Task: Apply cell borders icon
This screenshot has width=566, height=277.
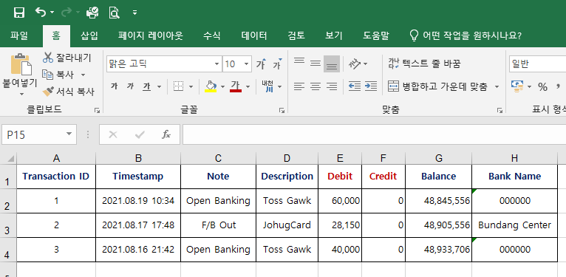Action: pos(178,86)
